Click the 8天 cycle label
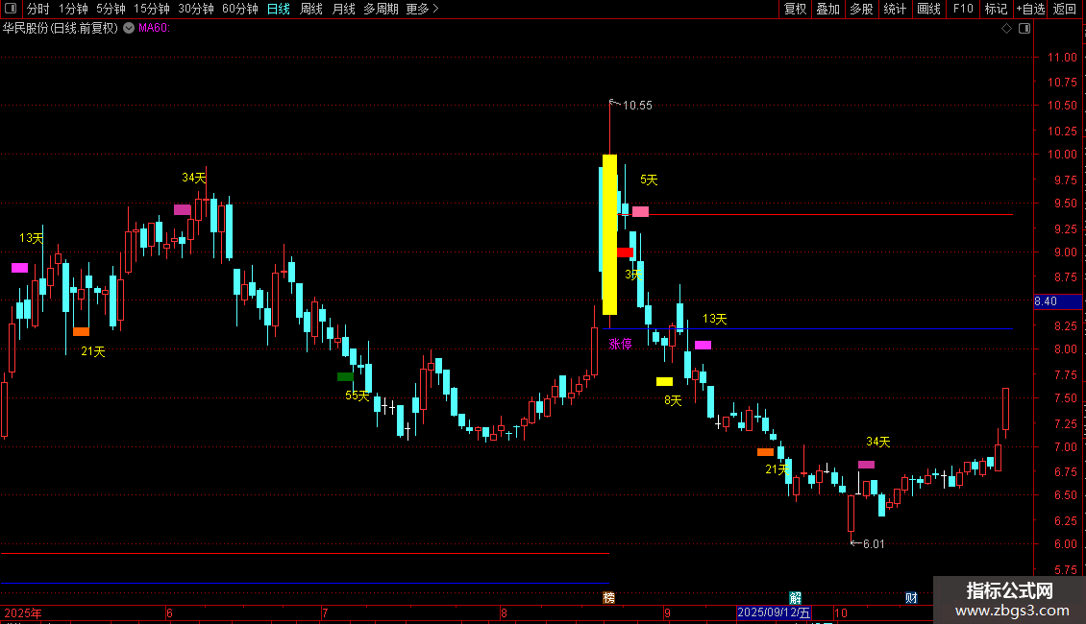 point(673,400)
